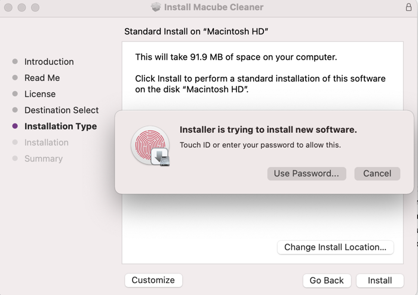Open the Customize options
Screen dimensions: 418x295
(x=153, y=280)
